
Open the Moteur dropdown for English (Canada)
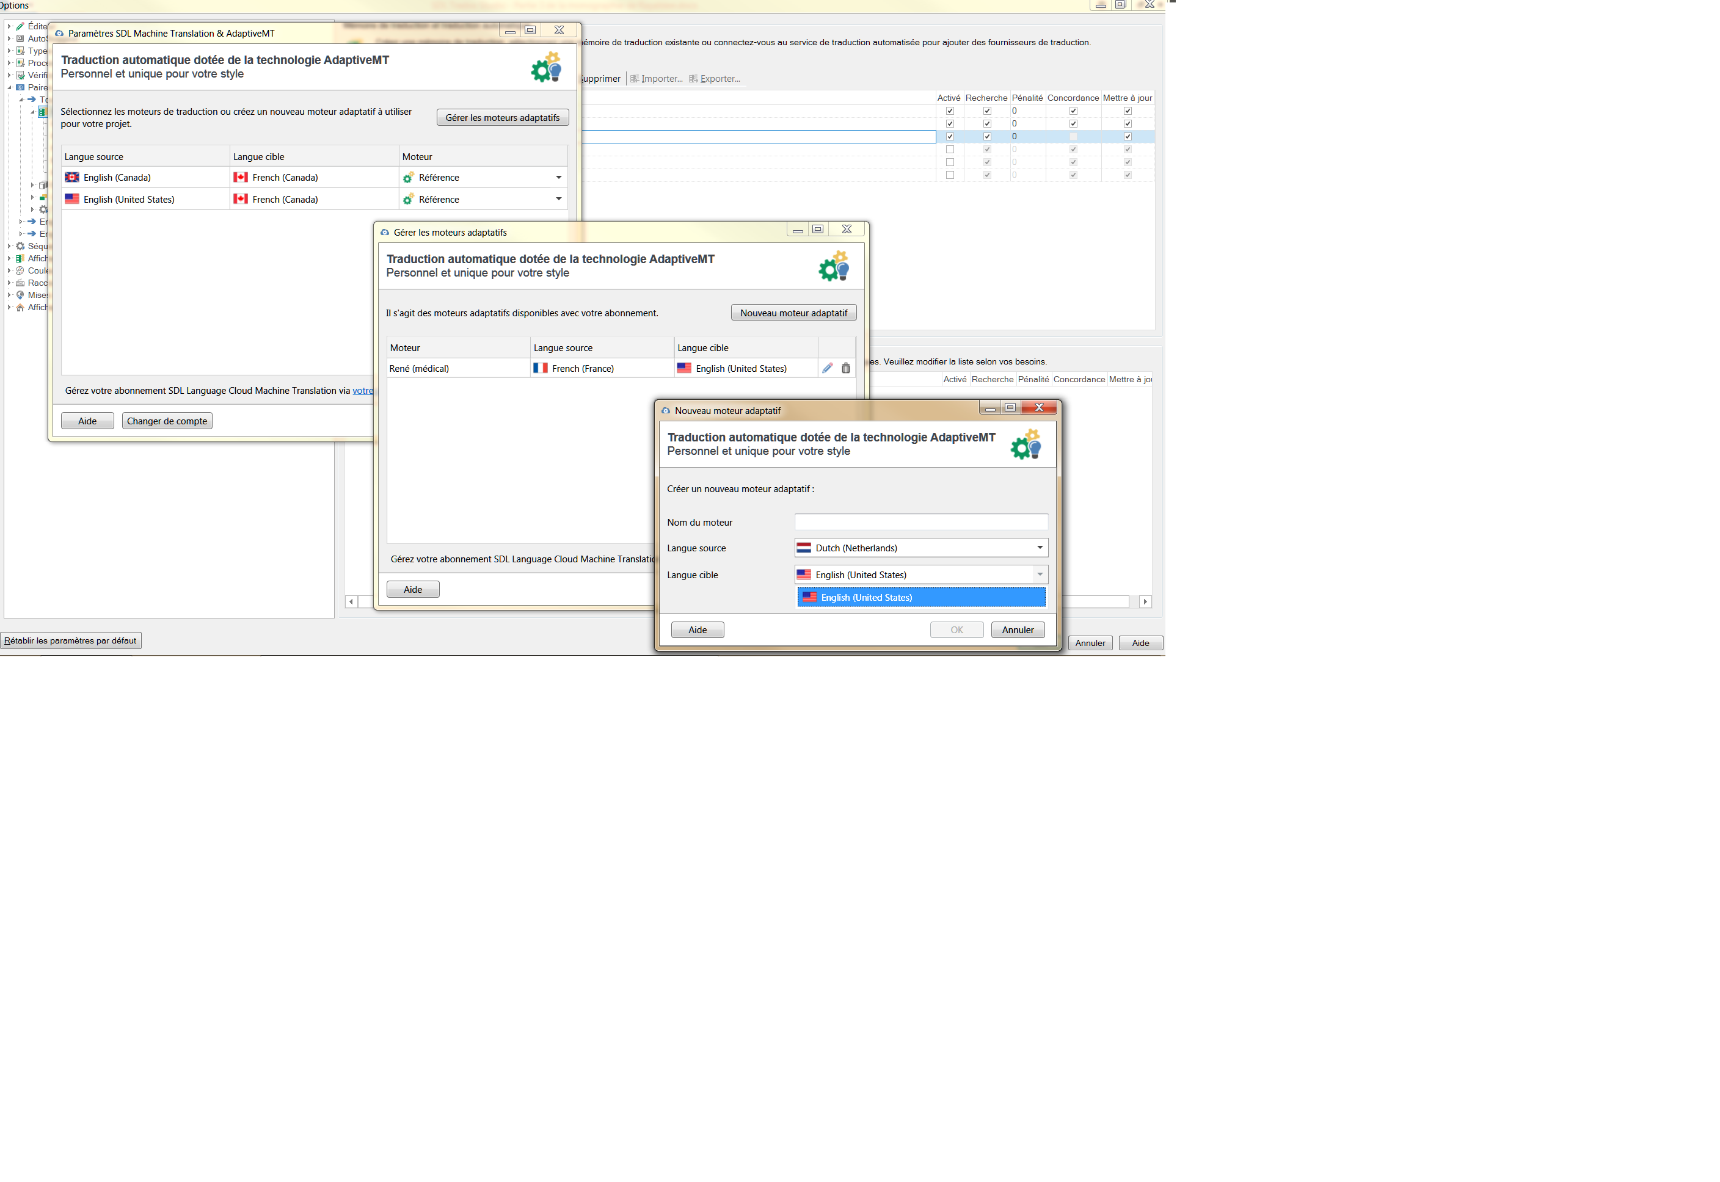[x=558, y=178]
